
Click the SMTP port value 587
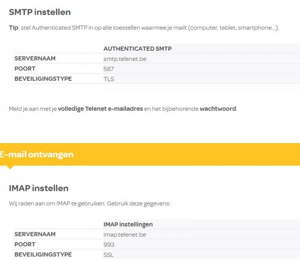point(108,69)
